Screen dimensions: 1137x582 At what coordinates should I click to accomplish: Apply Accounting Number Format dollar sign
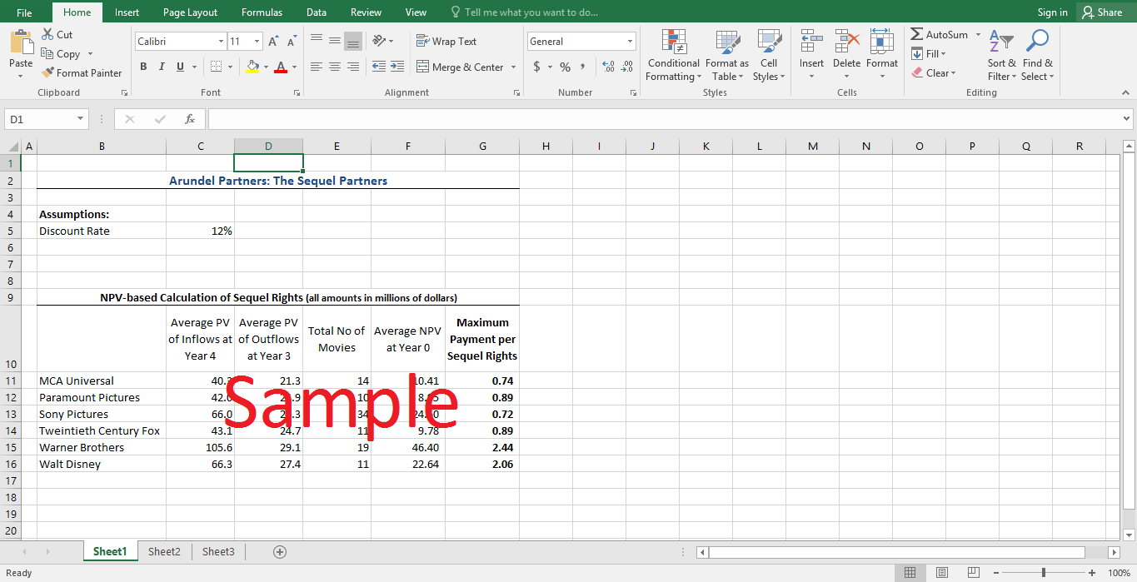[536, 67]
